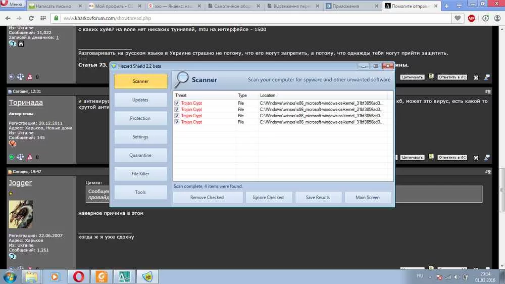The width and height of the screenshot is (505, 284).
Task: Open File Explorer from taskbar
Action: pyautogui.click(x=31, y=277)
